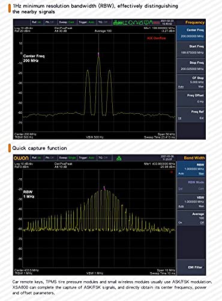Select the greyed-out RBW Mode softkey
This screenshot has width=222, height=301.
(191, 185)
